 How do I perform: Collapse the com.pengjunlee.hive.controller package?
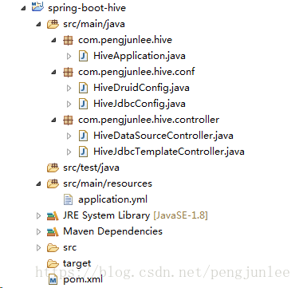54,120
